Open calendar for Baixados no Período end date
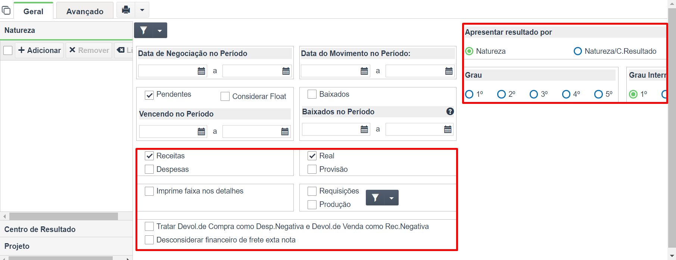Screen dimensions: 676x260 point(448,129)
